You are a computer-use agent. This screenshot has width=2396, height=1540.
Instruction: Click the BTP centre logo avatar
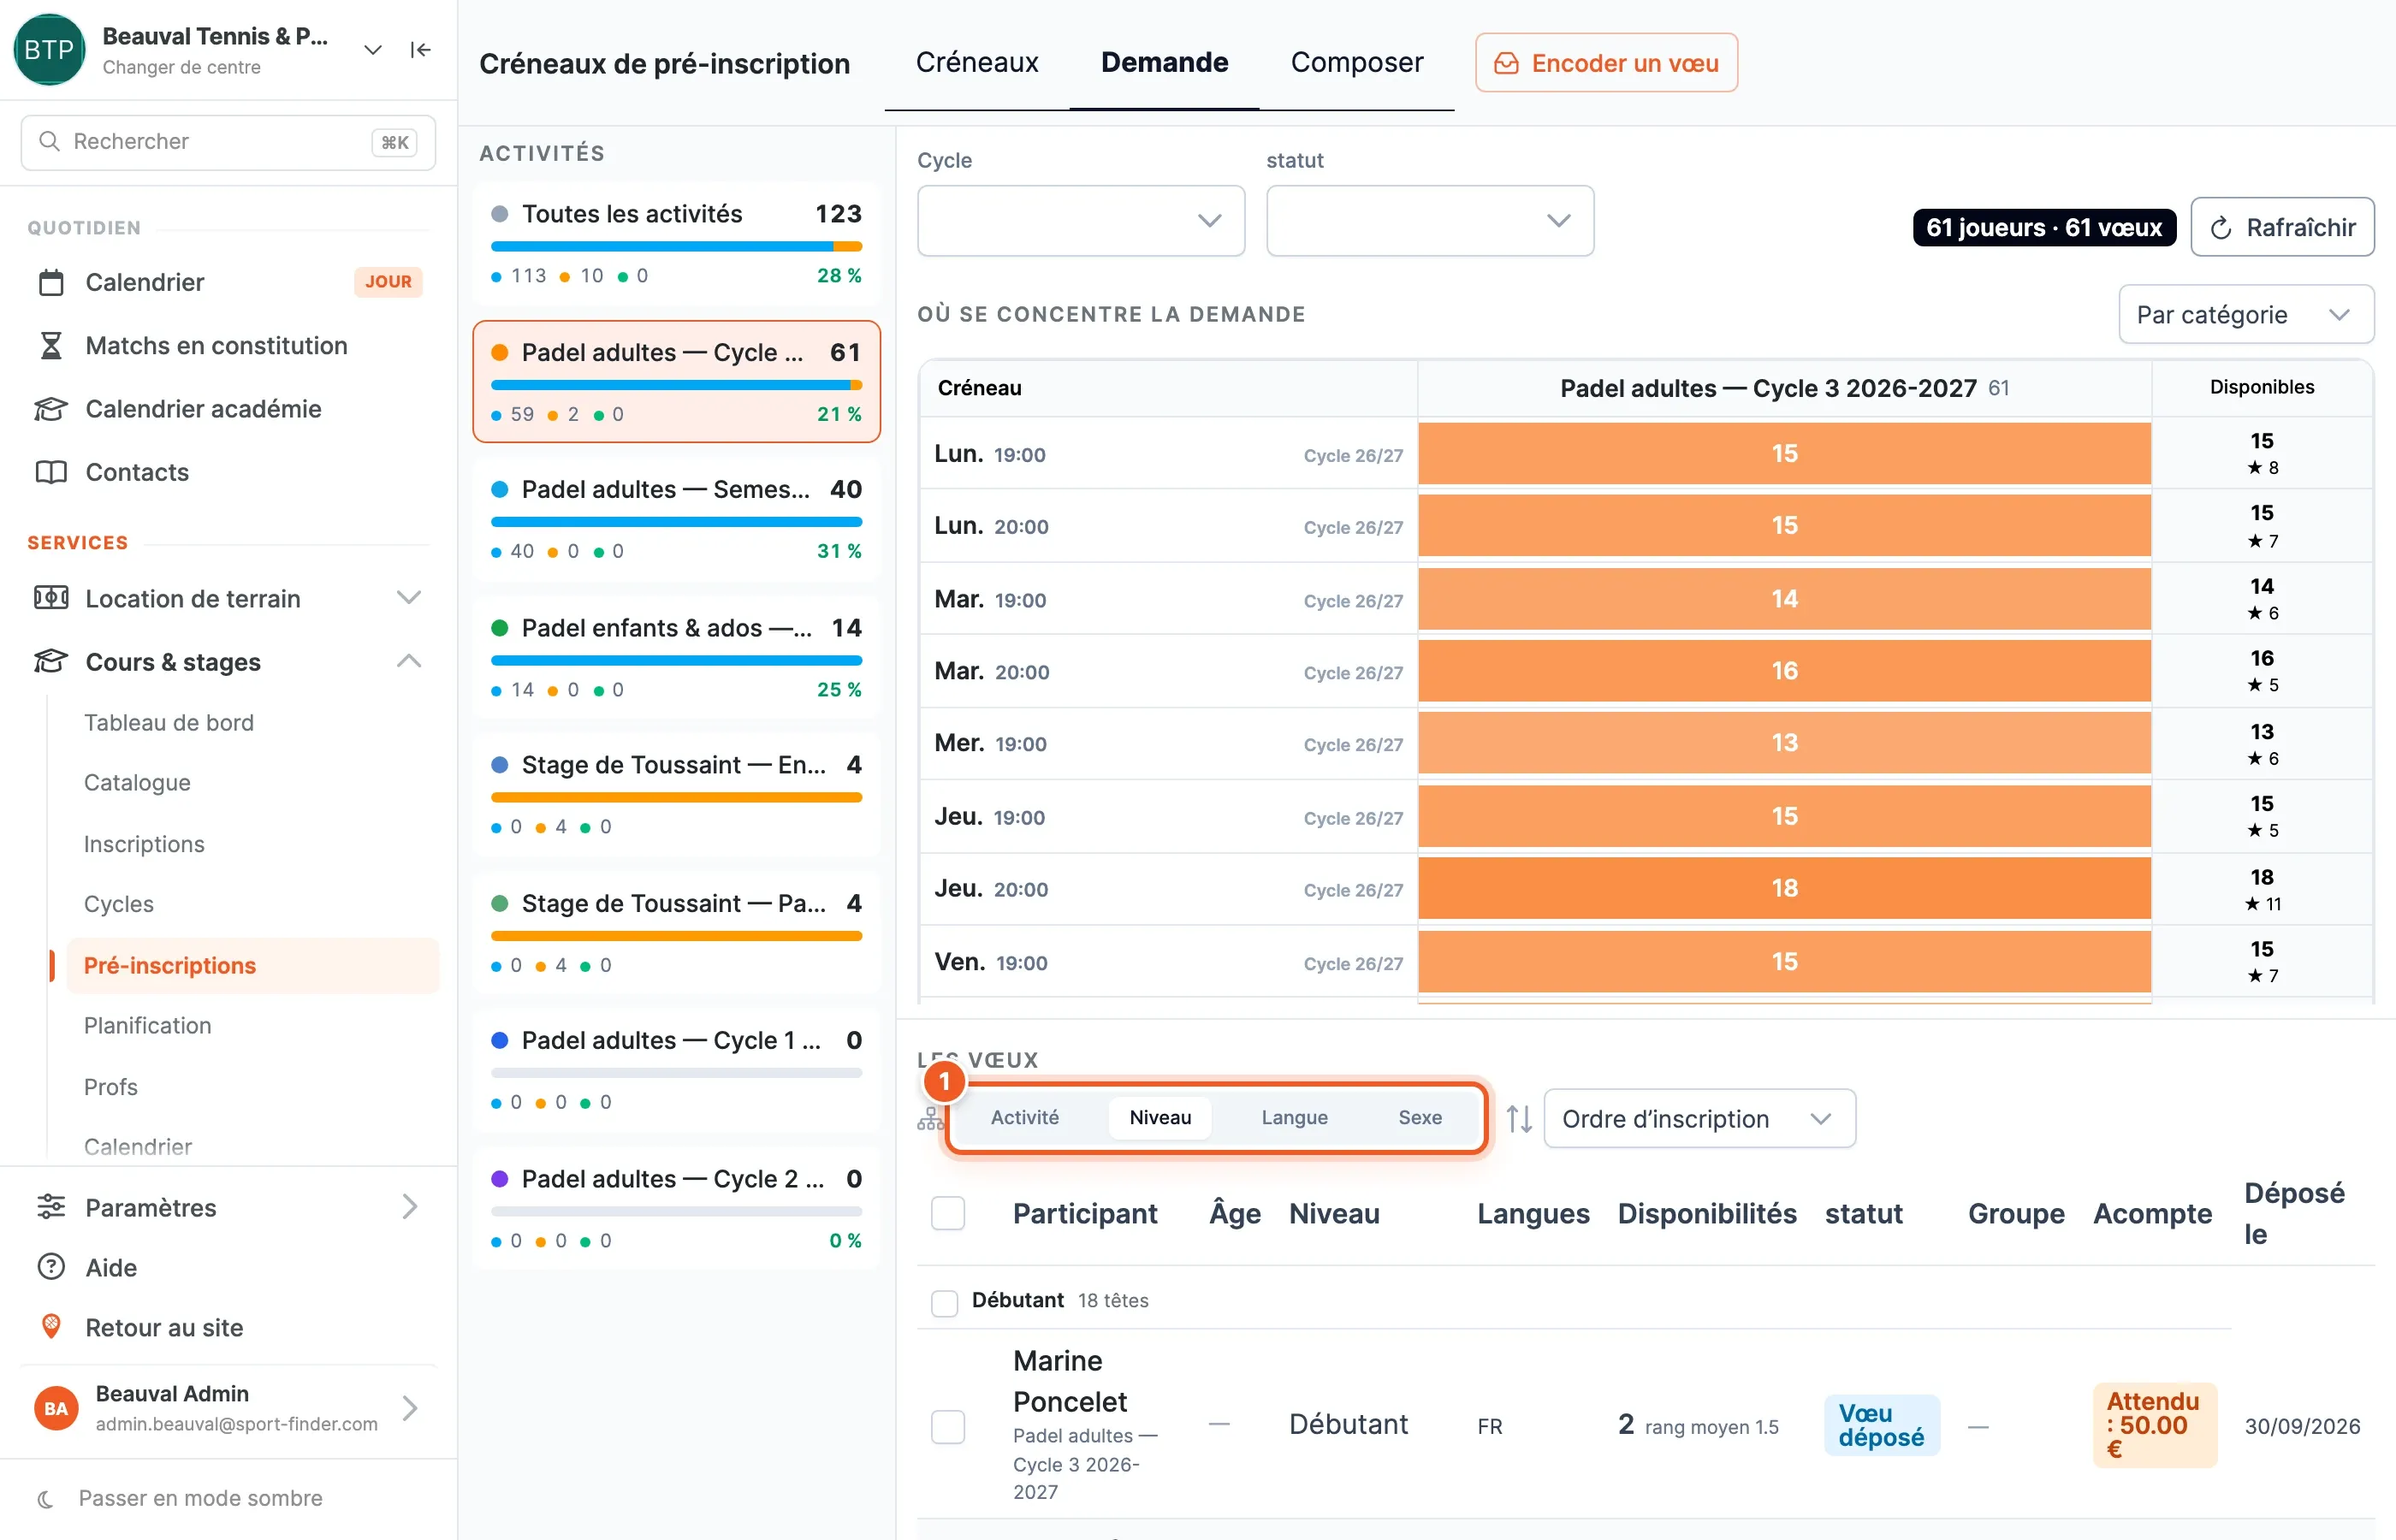[x=49, y=50]
